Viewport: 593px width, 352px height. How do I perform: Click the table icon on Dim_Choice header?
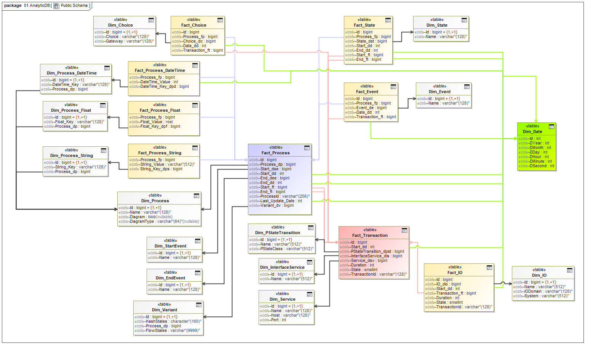point(151,20)
